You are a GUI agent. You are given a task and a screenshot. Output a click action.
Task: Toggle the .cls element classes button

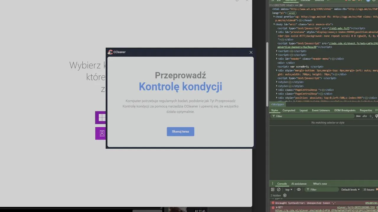pyautogui.click(x=365, y=116)
